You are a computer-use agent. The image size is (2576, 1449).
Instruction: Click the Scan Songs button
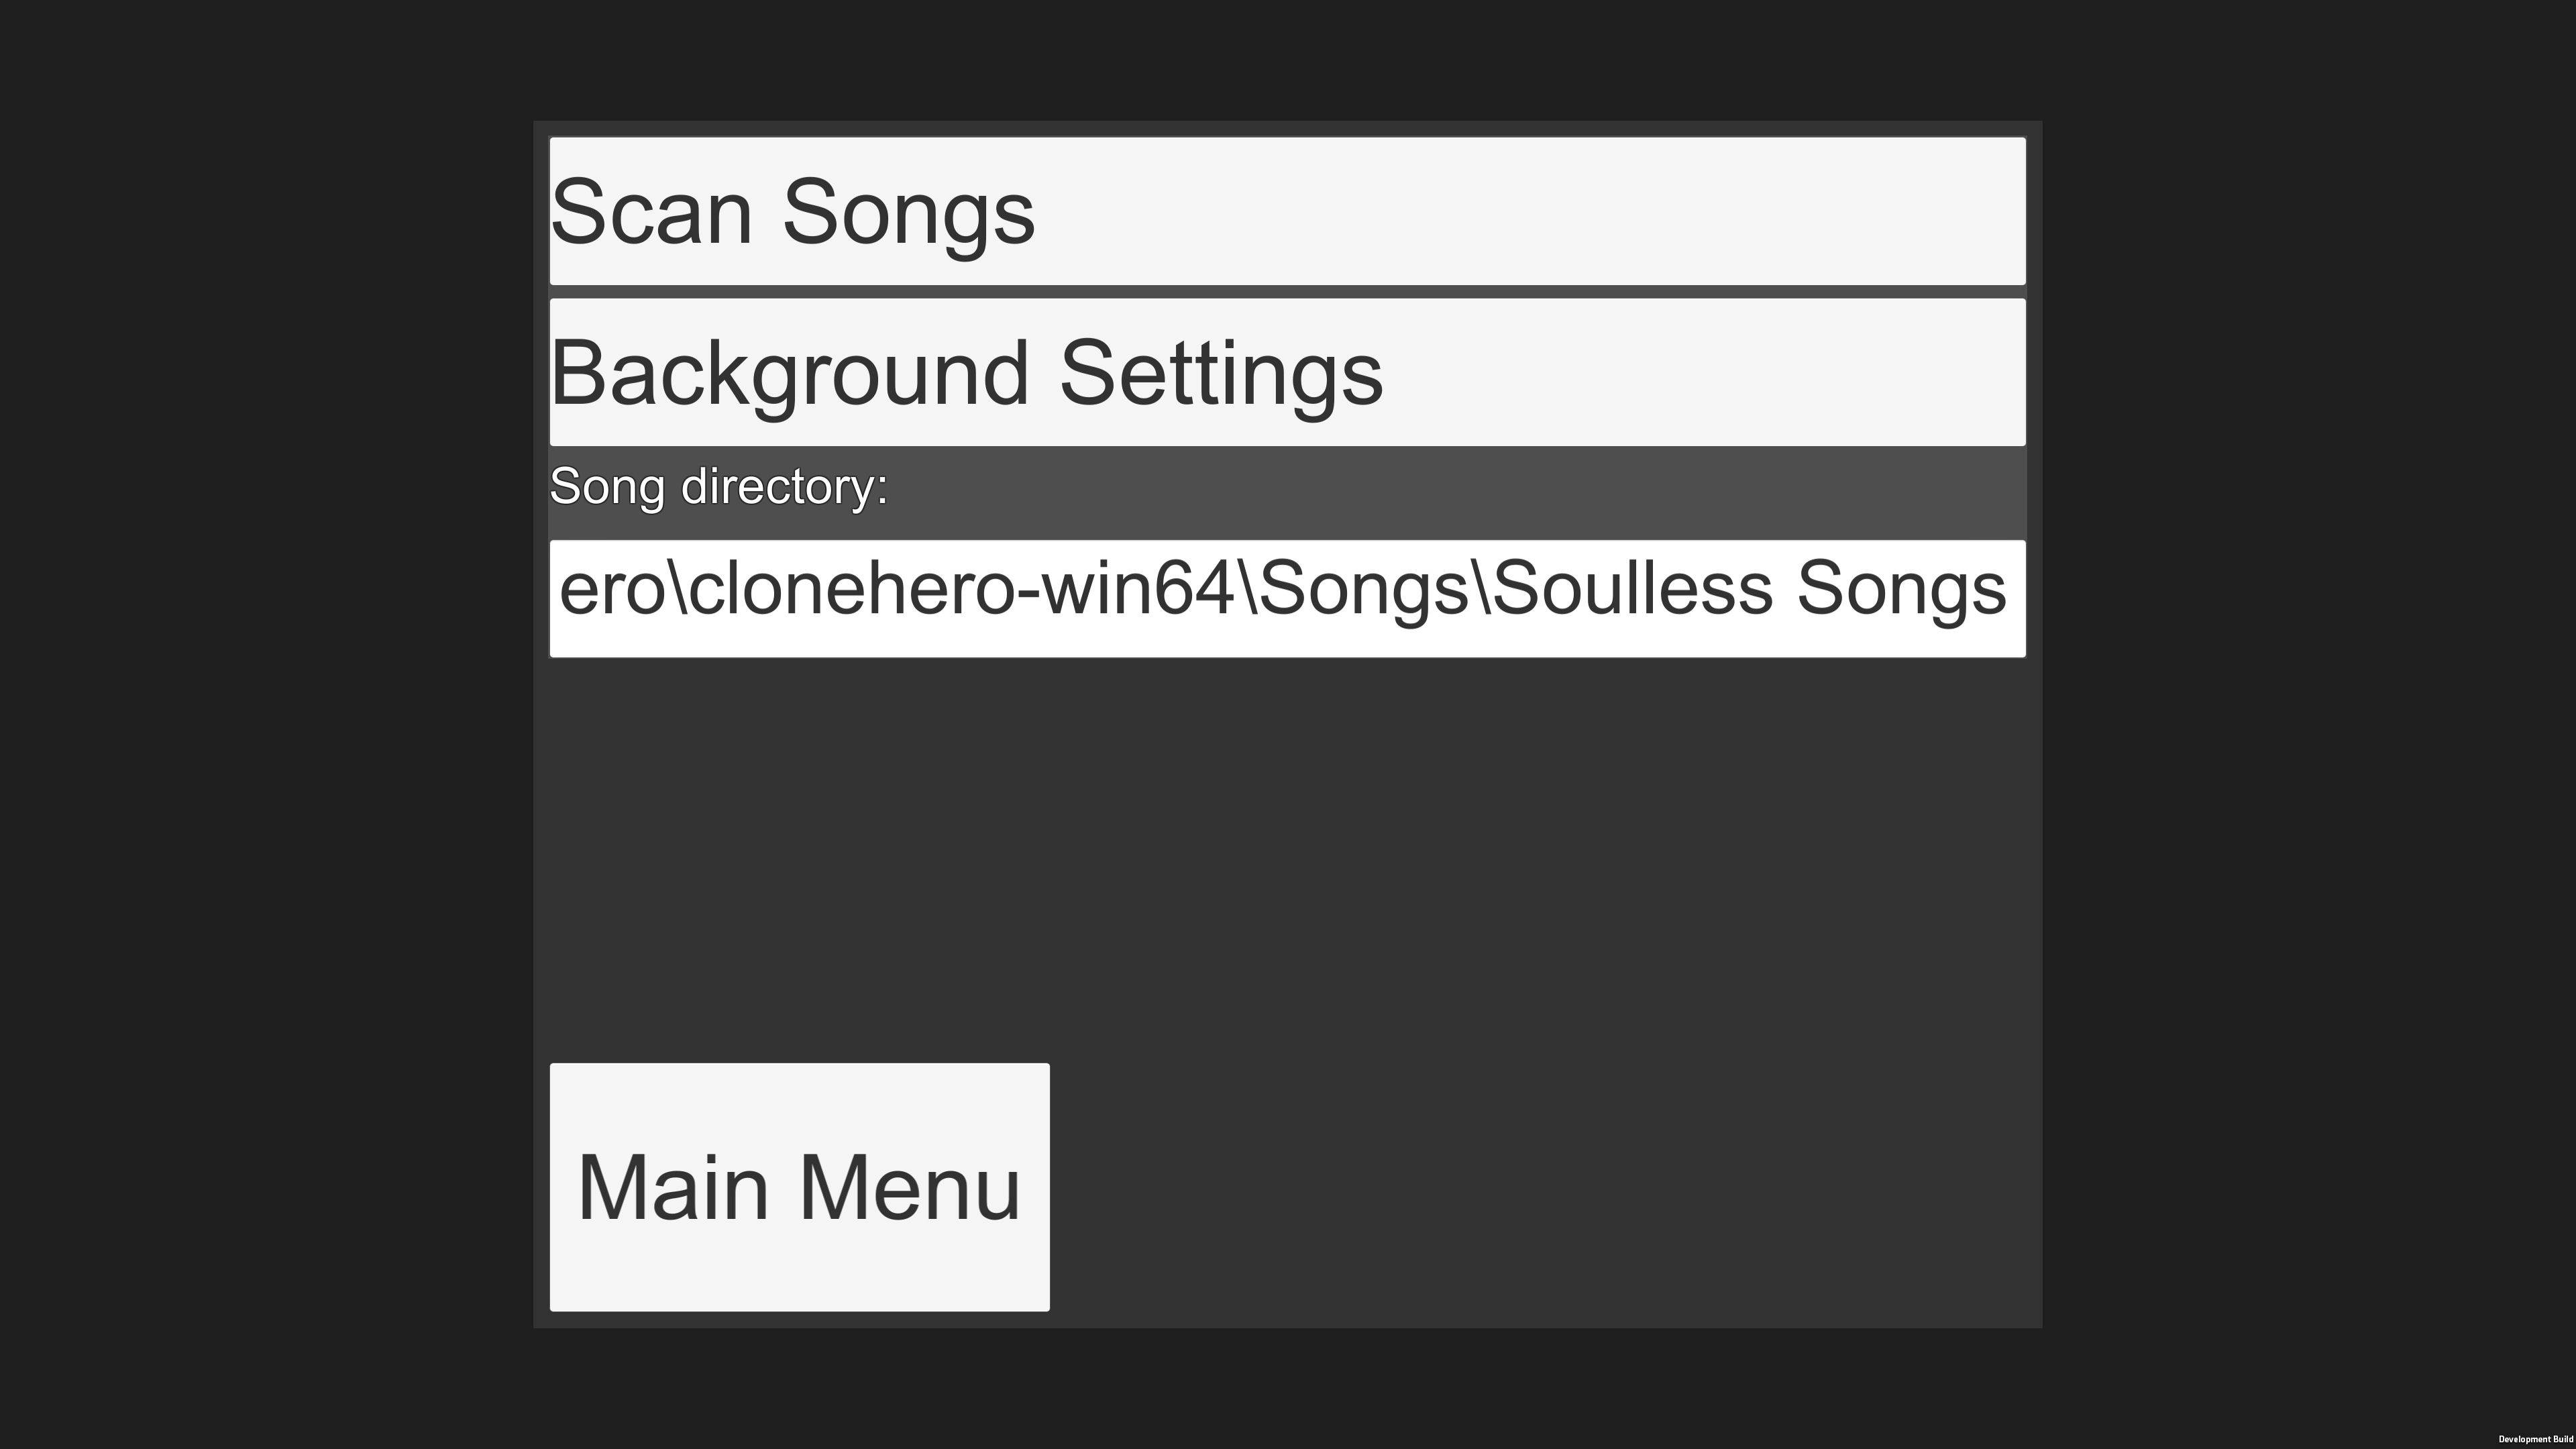tap(1287, 211)
